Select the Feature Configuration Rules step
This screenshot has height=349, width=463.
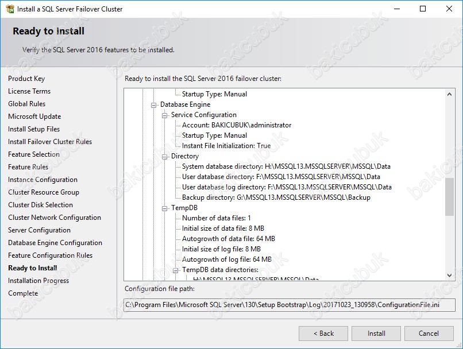(x=50, y=255)
